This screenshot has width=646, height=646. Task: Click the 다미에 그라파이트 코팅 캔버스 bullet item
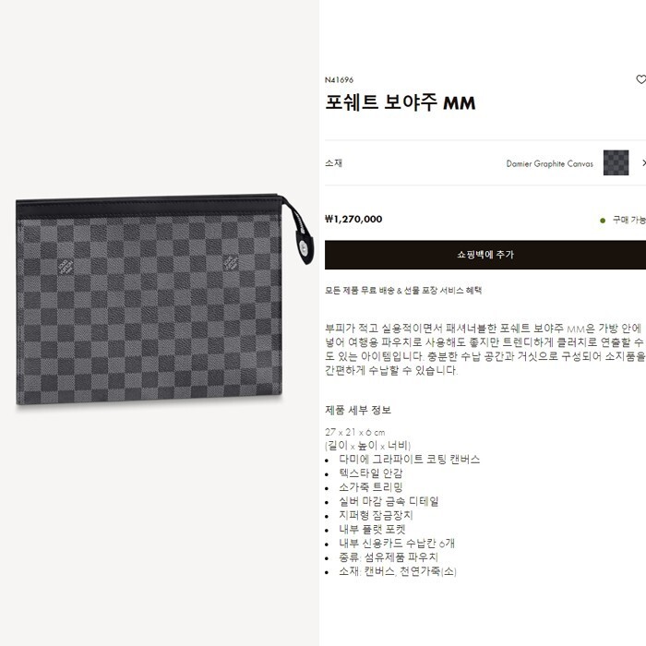tap(410, 460)
